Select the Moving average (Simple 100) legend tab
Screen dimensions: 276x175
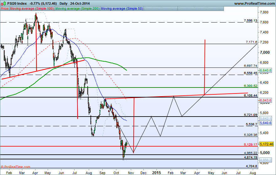32,8
